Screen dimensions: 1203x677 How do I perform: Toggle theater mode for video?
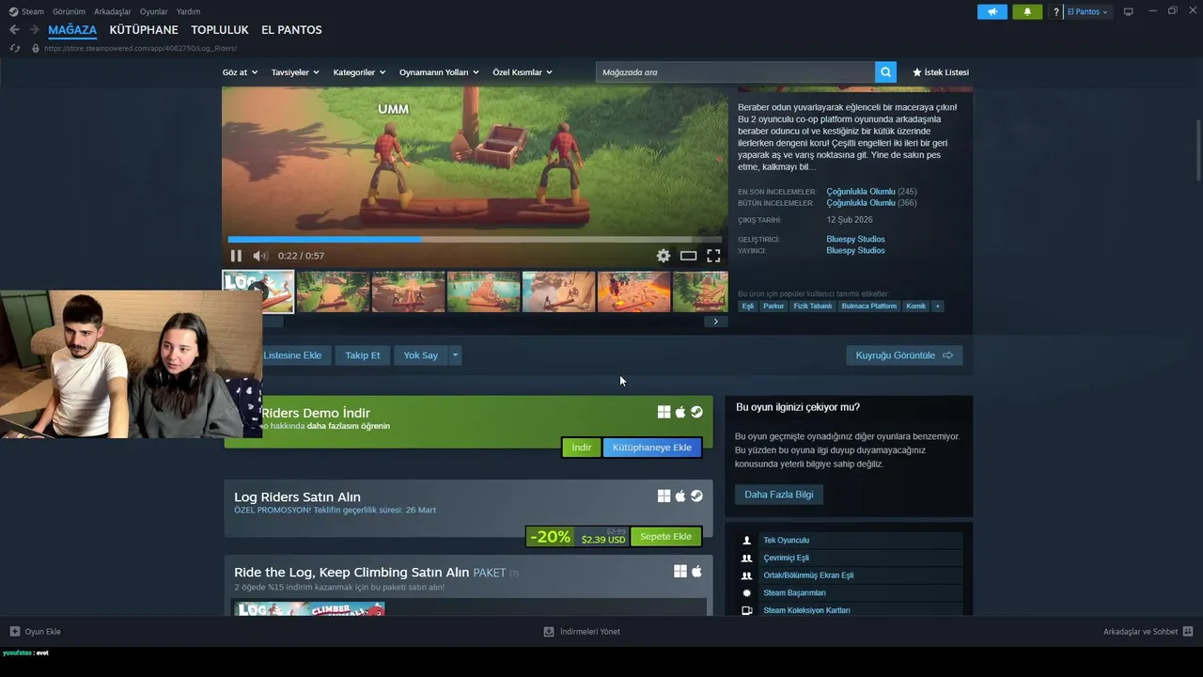[688, 256]
